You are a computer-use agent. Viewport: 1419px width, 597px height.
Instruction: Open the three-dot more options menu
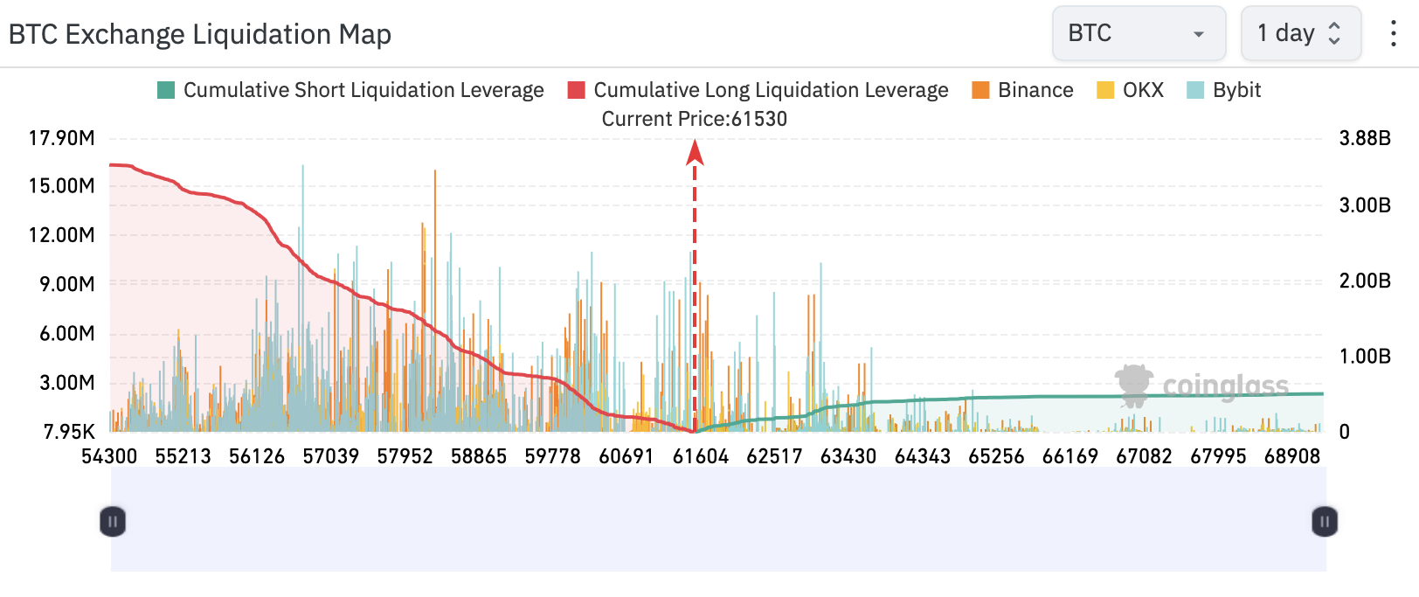(x=1393, y=34)
